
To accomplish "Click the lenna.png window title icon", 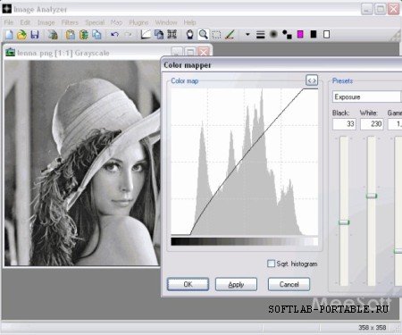I will coord(10,53).
